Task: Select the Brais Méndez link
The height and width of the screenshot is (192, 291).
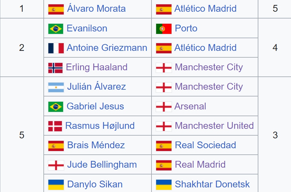Action: (x=96, y=145)
